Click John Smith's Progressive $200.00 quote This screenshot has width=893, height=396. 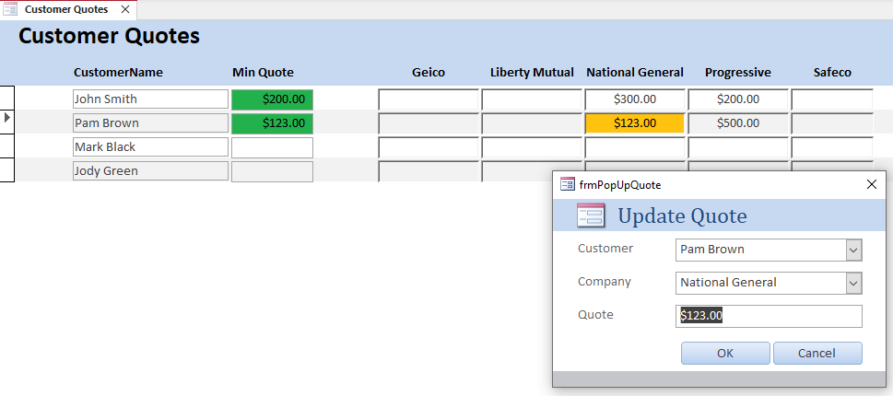(x=737, y=99)
